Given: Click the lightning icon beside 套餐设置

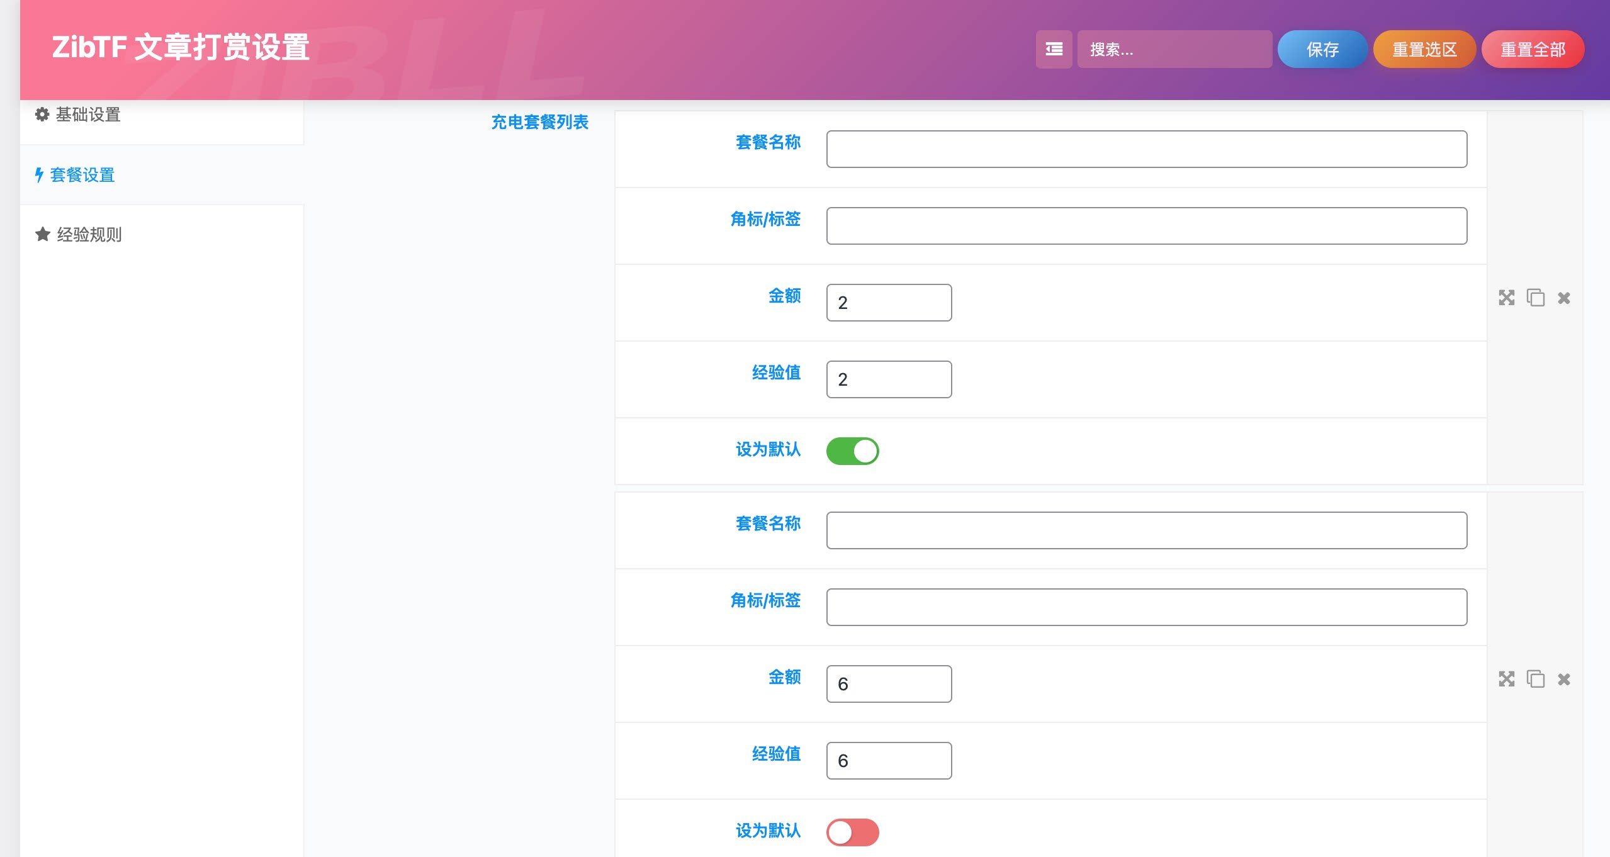Looking at the screenshot, I should point(39,175).
